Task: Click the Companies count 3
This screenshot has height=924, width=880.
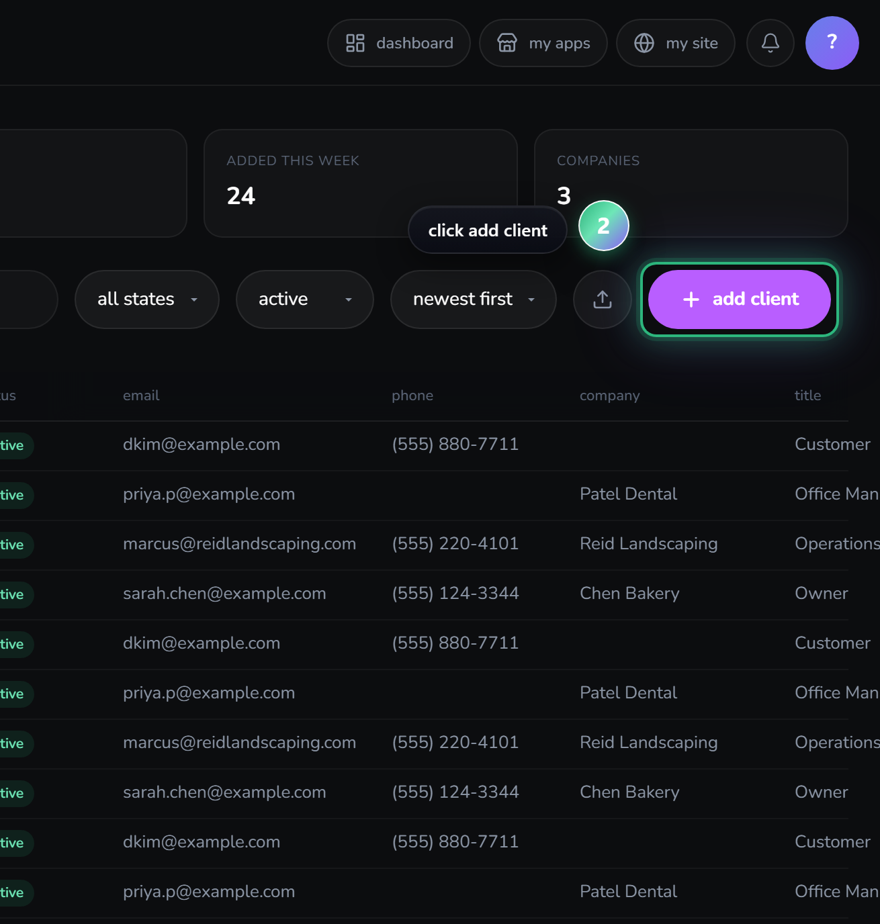Action: point(564,196)
